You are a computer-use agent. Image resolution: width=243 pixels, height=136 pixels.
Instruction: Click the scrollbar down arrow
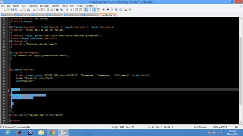[x=241, y=122]
